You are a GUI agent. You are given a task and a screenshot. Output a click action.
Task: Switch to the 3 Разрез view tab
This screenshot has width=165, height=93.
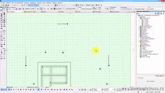[x=61, y=12]
